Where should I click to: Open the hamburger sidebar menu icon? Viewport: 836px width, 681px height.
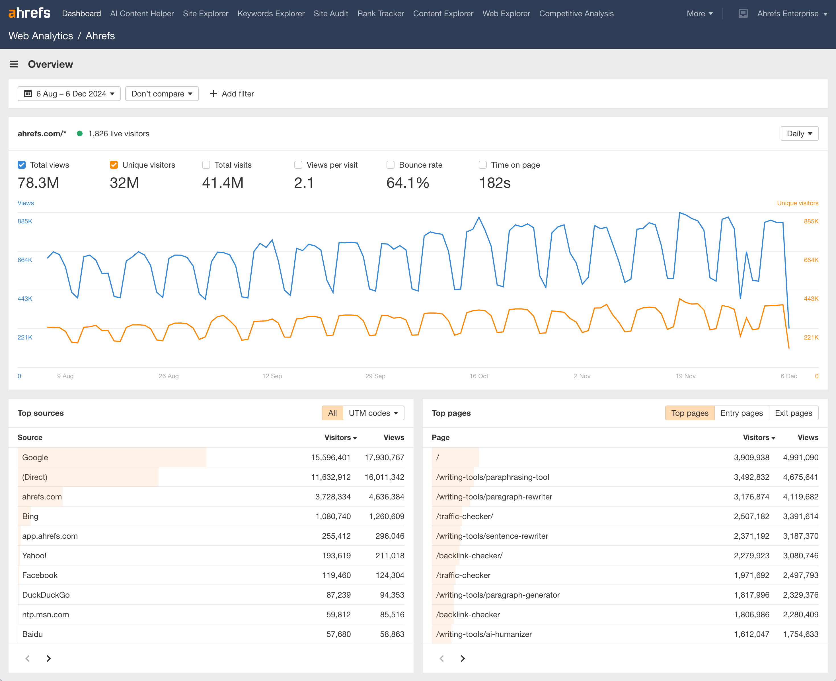(x=14, y=64)
